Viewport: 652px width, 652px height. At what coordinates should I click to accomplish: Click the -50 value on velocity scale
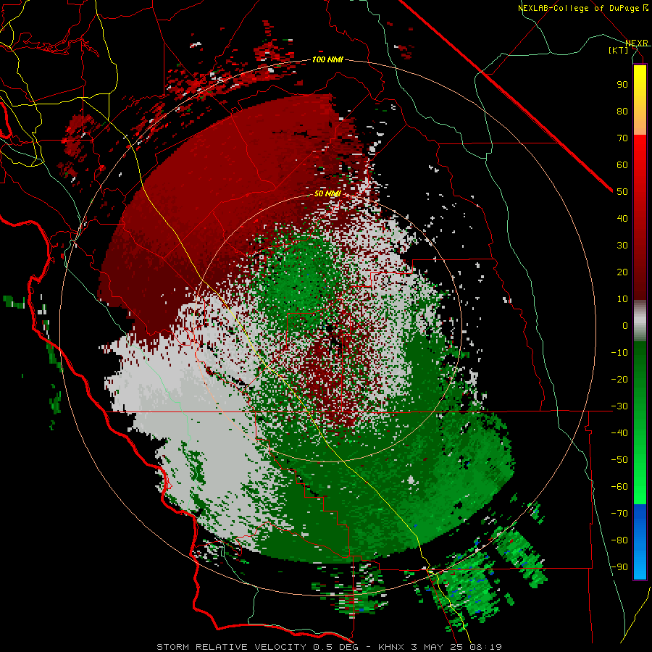(x=619, y=460)
